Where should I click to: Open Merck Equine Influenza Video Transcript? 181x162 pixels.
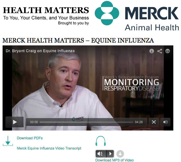pyautogui.click(x=49, y=148)
